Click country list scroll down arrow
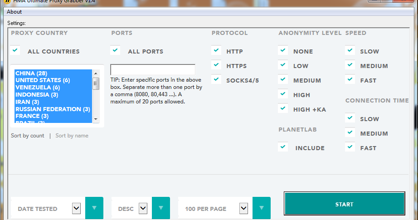Viewport: 418px width, 220px height. point(96,119)
